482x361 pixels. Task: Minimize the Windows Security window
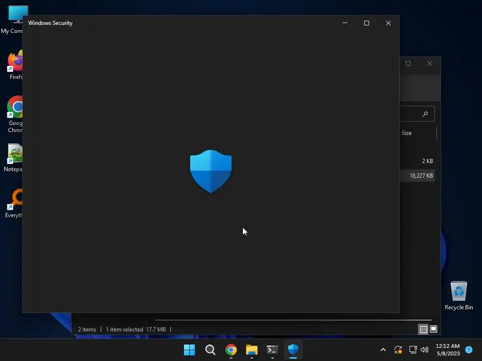345,23
